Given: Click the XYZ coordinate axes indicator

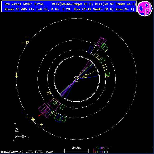Looking at the screenshot, I should (x=20, y=132).
